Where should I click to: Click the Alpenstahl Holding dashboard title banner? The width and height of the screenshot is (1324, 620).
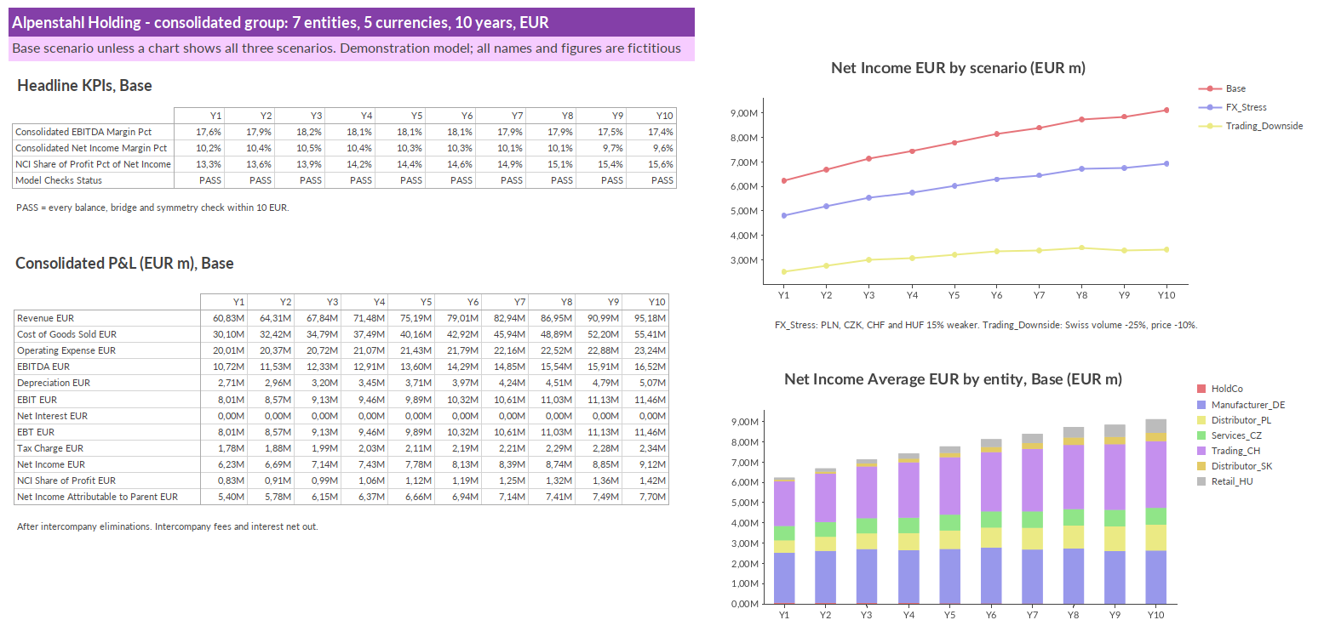[x=352, y=22]
